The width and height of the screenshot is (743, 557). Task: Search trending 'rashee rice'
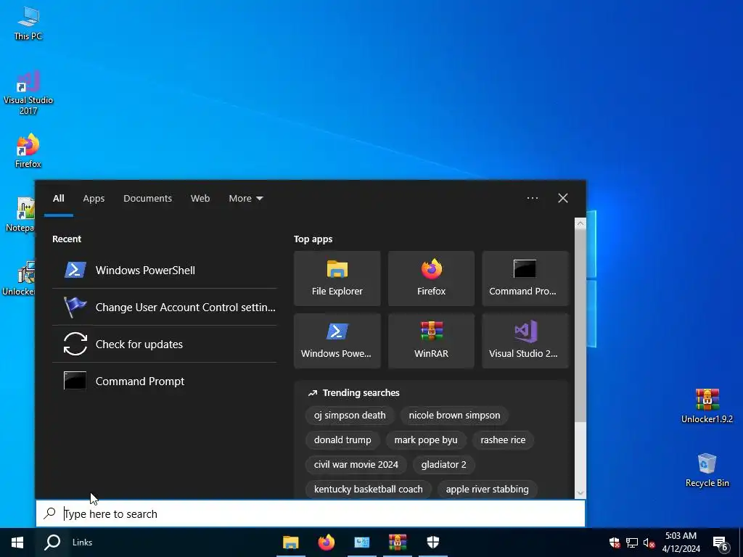(503, 440)
